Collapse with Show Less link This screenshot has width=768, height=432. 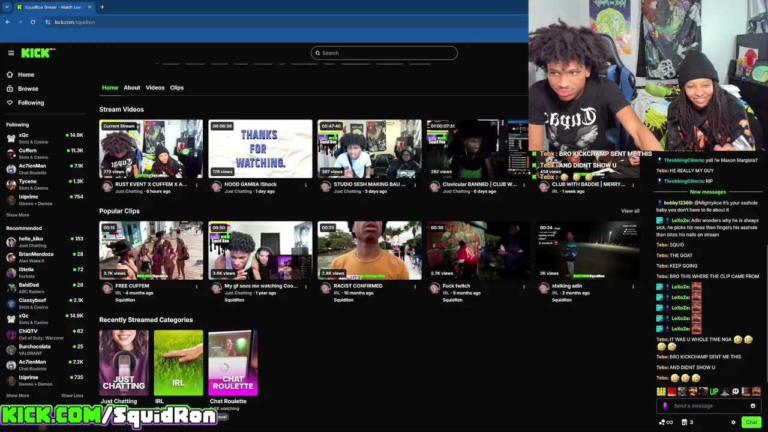(x=72, y=395)
